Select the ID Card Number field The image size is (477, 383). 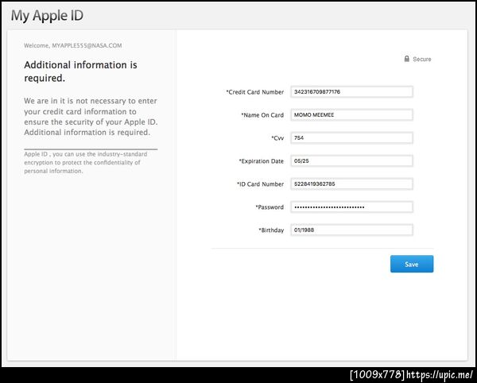(351, 184)
